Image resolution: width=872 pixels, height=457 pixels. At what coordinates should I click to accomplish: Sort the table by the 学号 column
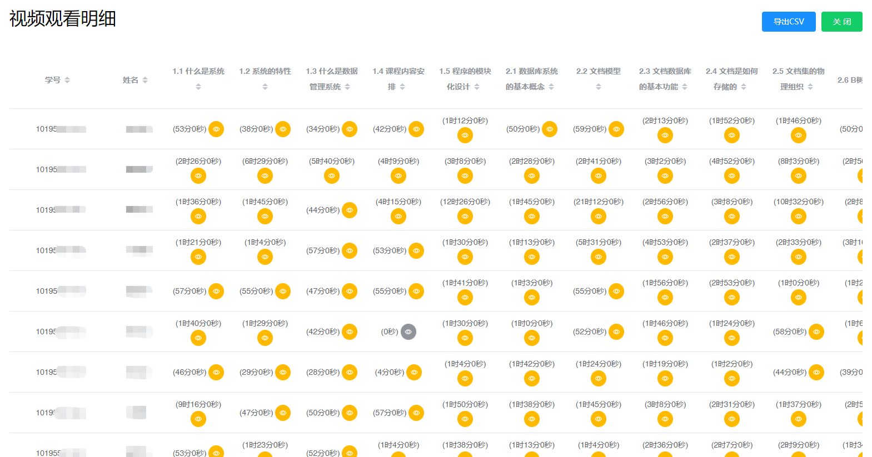point(67,80)
